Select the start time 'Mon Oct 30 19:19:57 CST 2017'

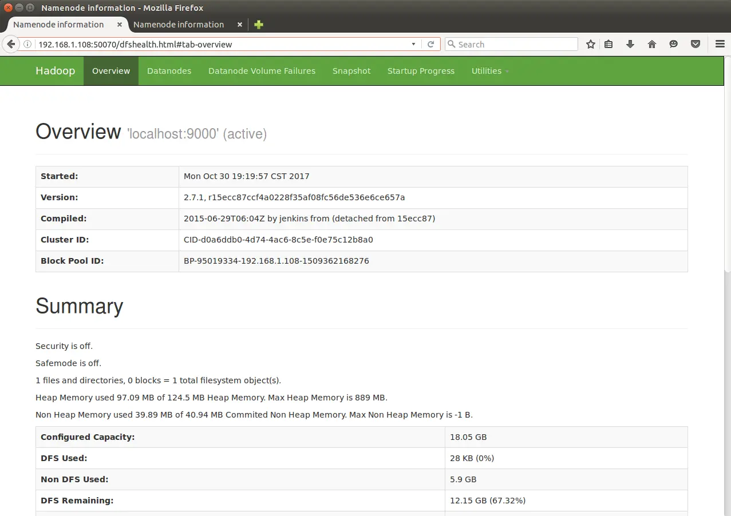click(x=247, y=176)
